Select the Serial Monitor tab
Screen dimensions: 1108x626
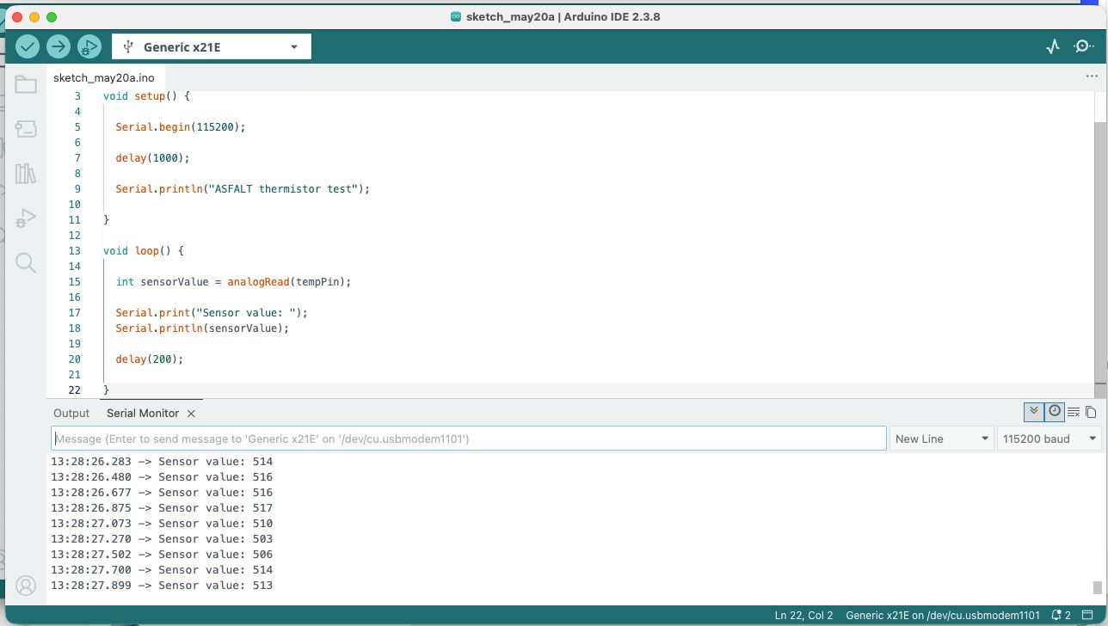(x=143, y=413)
